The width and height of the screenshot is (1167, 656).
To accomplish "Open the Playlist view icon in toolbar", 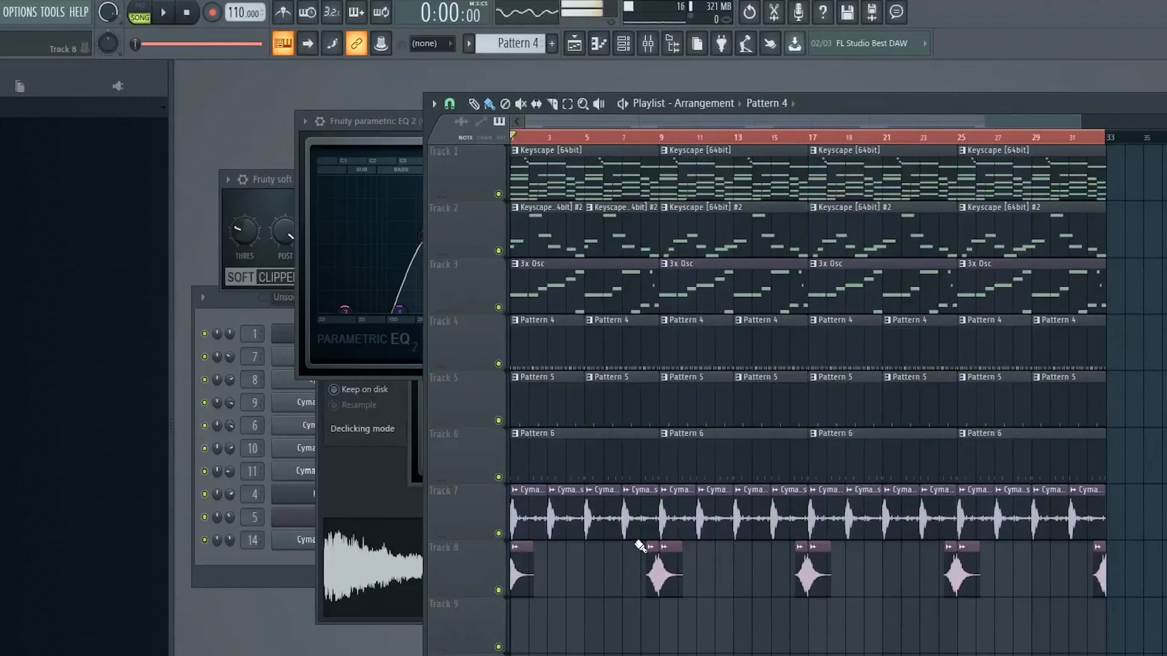I will point(574,43).
